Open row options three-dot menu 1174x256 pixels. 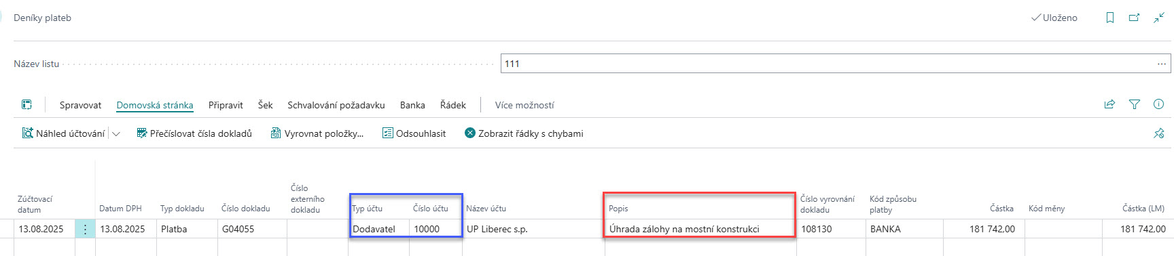85,229
